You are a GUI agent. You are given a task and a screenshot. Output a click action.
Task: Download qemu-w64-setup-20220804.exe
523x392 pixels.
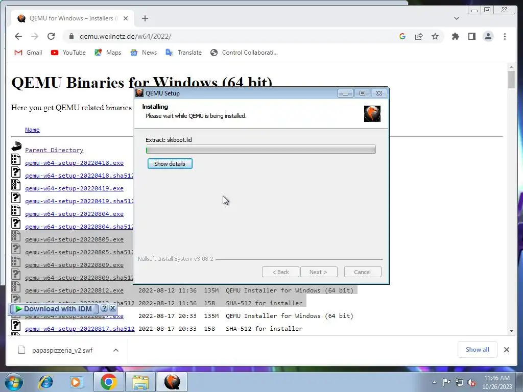[x=75, y=214]
